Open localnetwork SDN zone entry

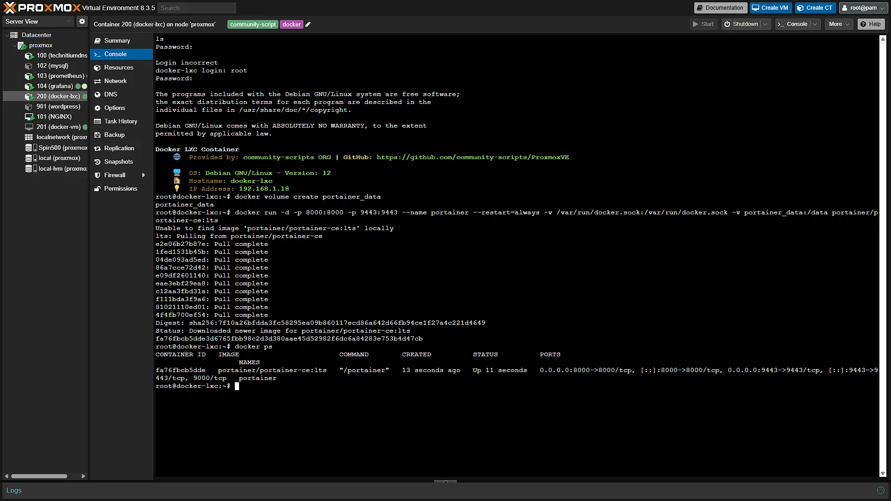tap(61, 137)
